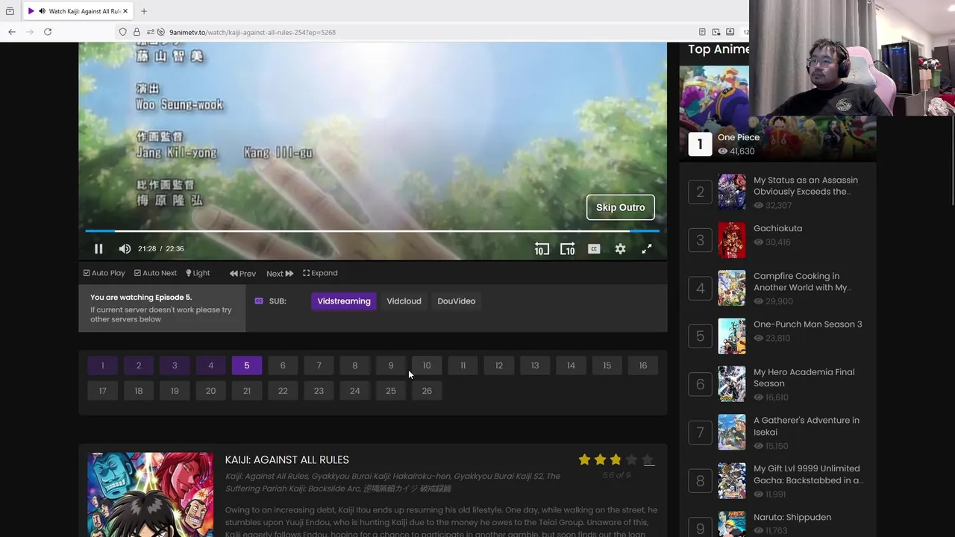Open downloads icon in browser toolbar

[x=730, y=32]
